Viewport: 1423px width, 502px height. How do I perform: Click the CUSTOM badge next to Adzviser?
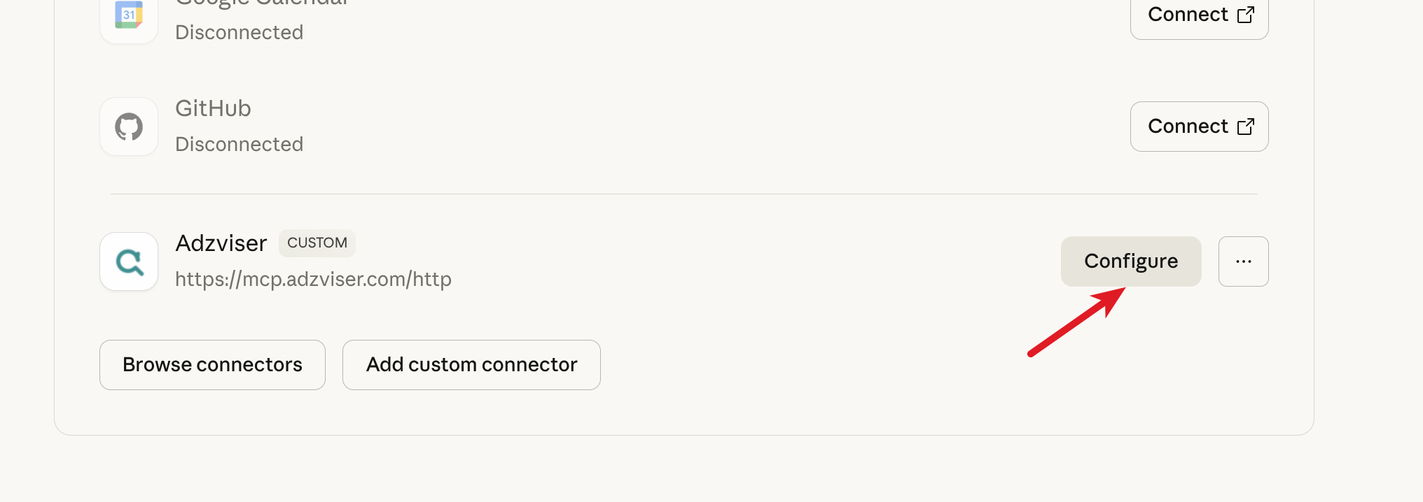317,243
